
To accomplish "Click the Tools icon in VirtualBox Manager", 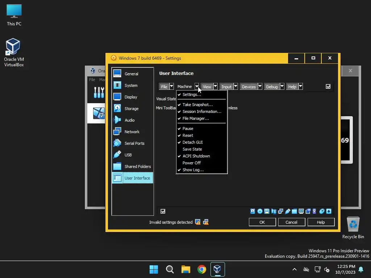I will click(x=99, y=92).
